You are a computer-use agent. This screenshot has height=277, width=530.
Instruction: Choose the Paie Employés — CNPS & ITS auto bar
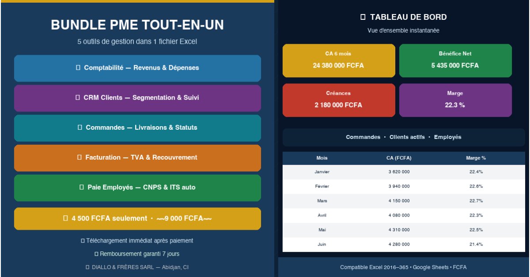[137, 188]
